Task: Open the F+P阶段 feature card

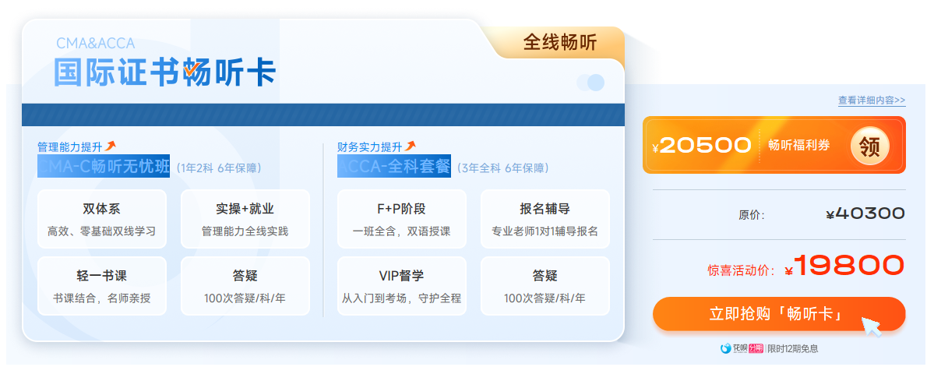Action: [x=401, y=219]
